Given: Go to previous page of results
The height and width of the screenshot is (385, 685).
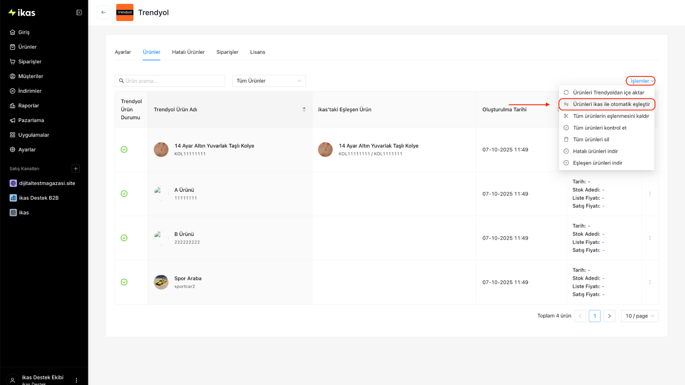Looking at the screenshot, I should (x=580, y=316).
